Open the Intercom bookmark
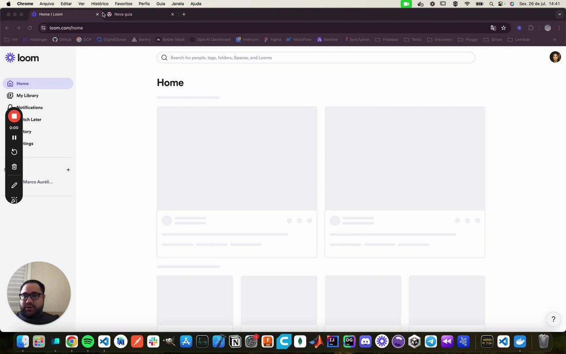 247,39
